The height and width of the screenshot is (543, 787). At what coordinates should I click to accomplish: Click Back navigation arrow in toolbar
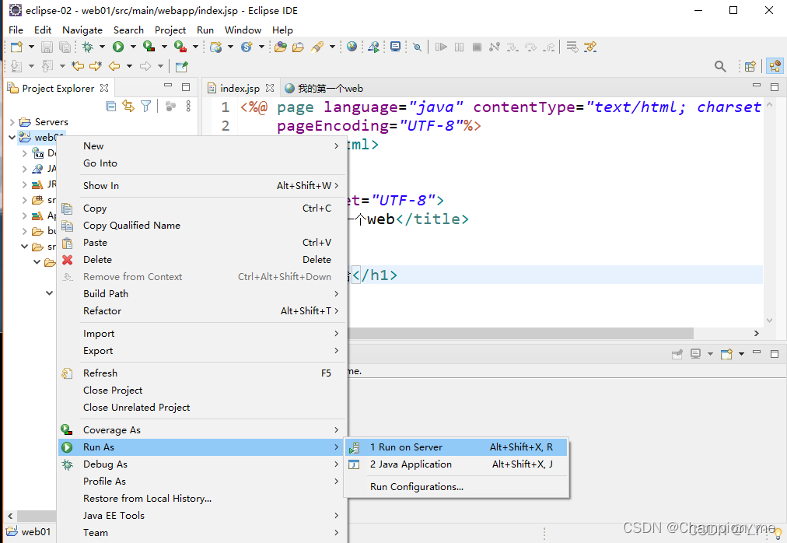click(x=114, y=66)
